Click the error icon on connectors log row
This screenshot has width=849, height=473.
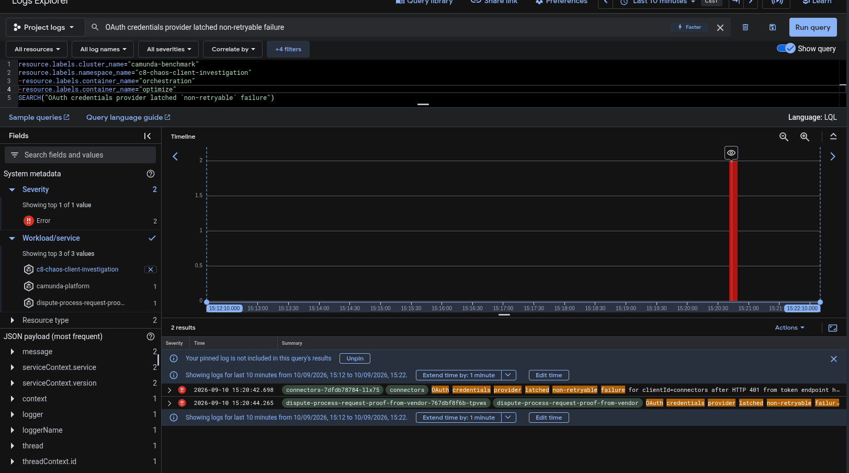coord(182,390)
